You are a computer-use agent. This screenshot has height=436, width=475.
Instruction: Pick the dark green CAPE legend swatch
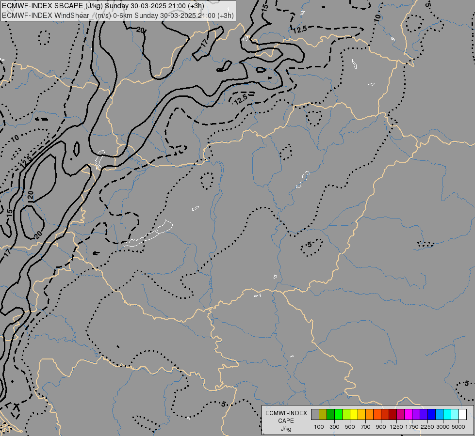(x=330, y=414)
